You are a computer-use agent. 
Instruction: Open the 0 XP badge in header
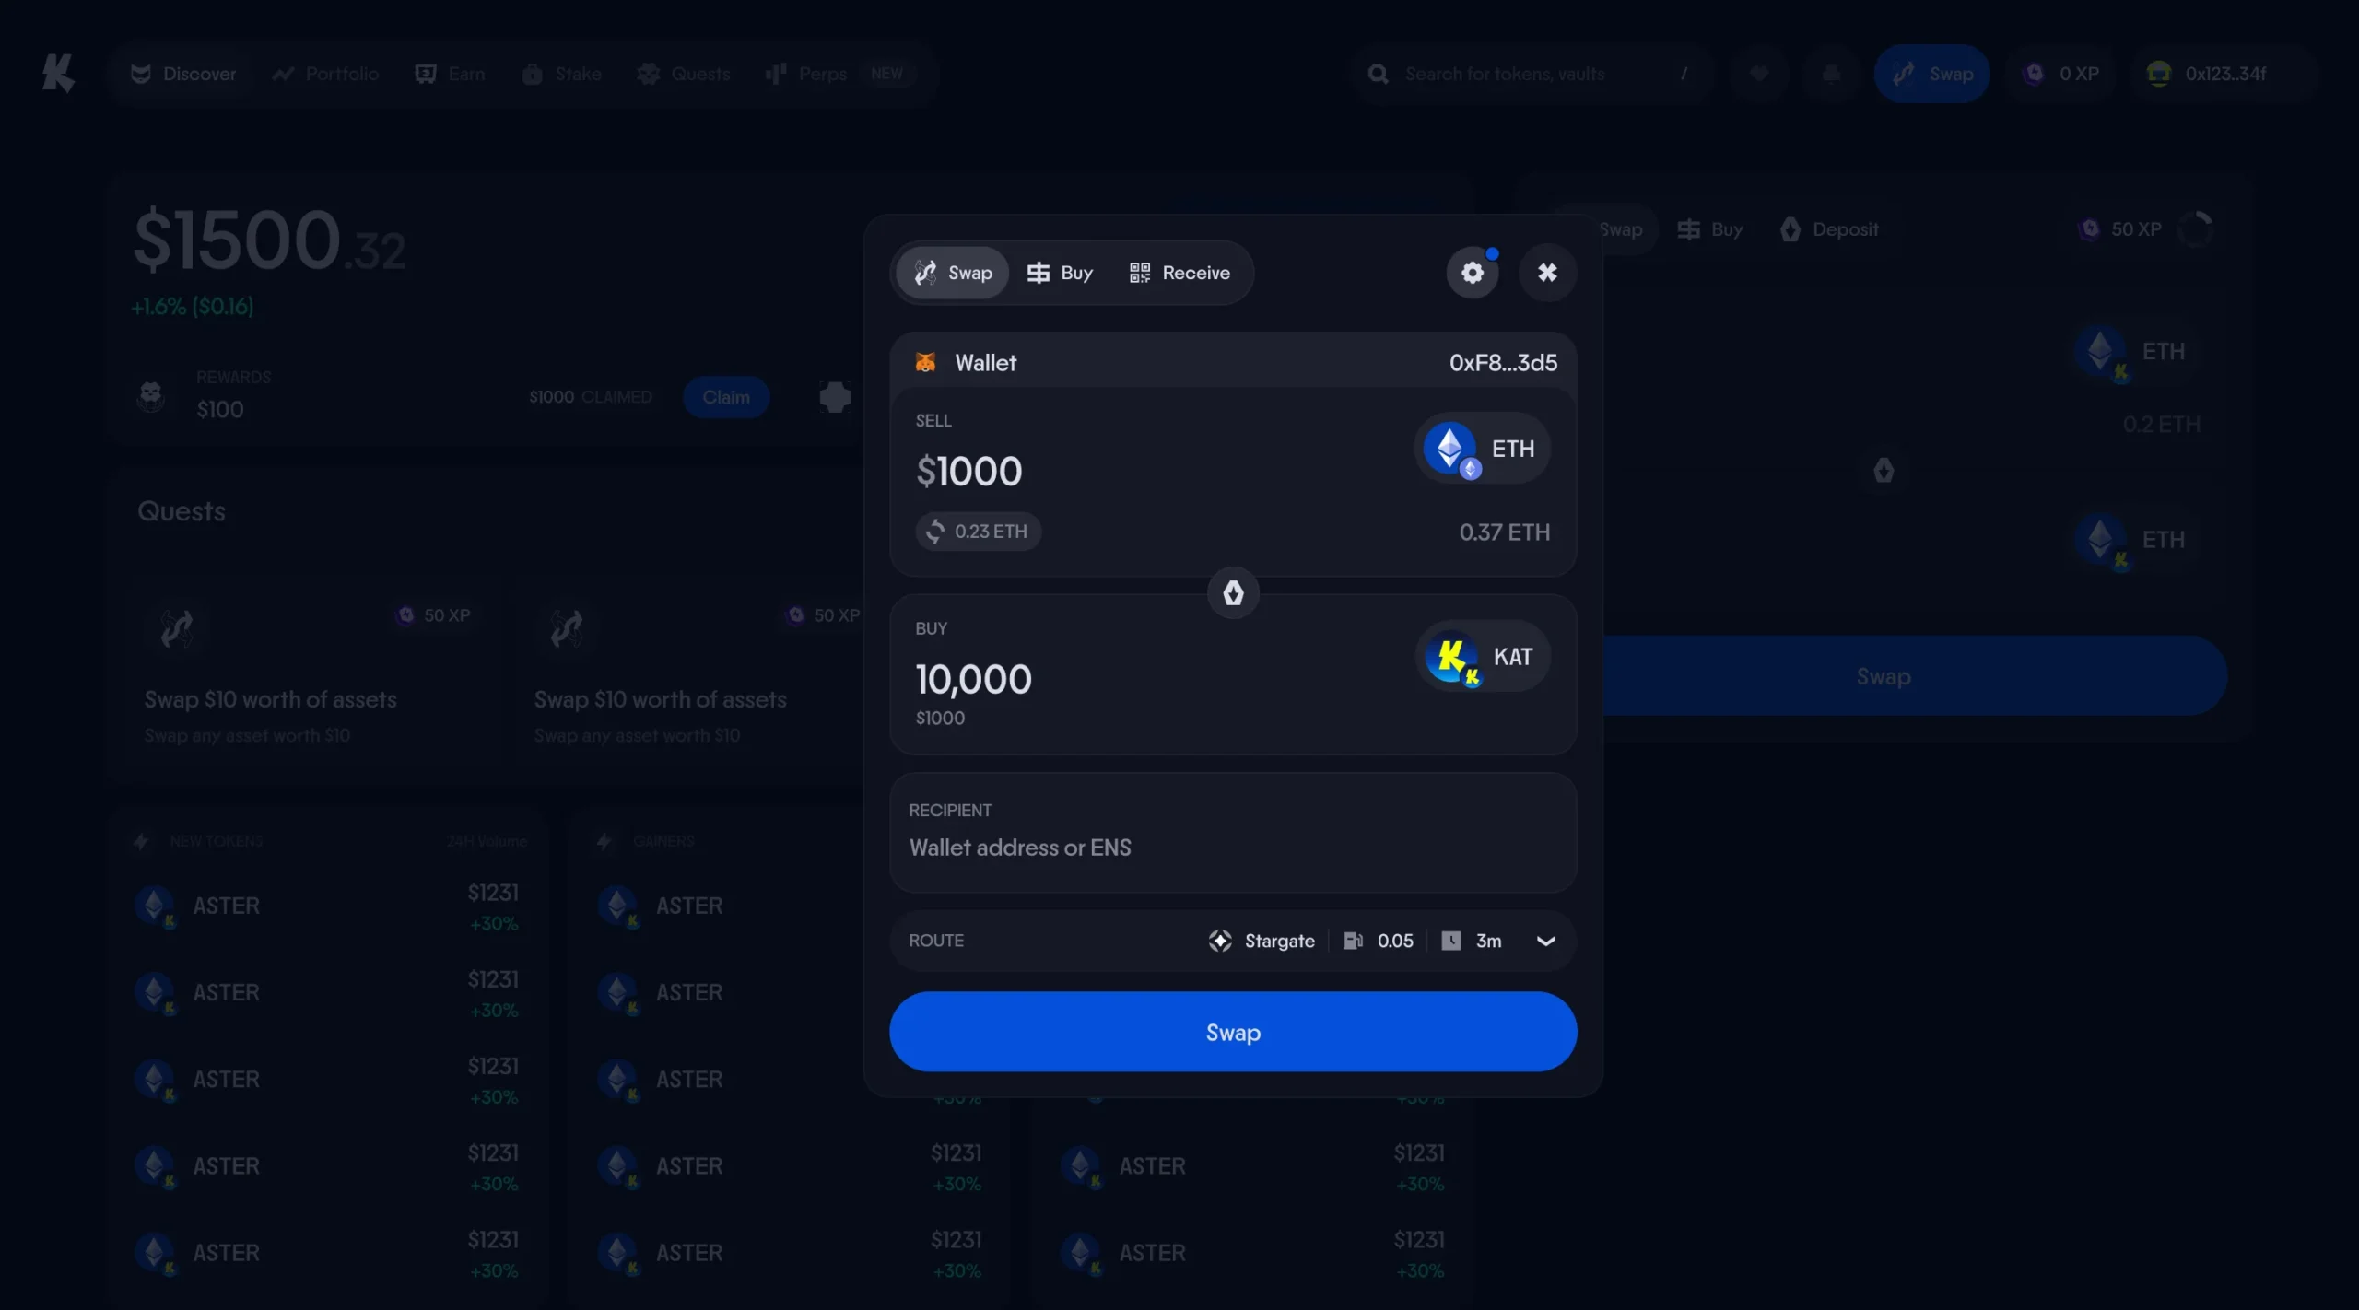point(2060,74)
